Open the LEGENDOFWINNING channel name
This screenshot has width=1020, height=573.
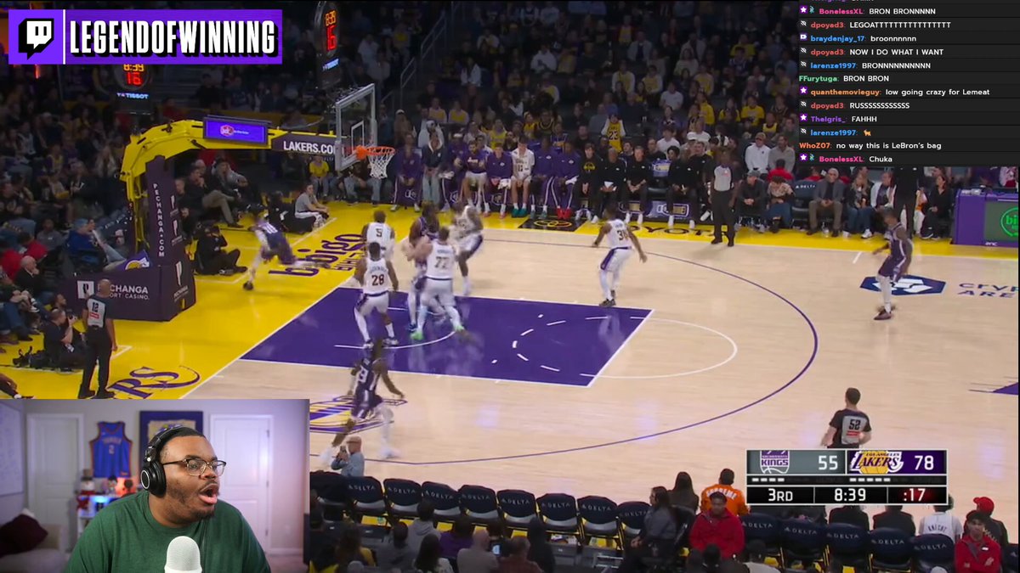pyautogui.click(x=173, y=37)
